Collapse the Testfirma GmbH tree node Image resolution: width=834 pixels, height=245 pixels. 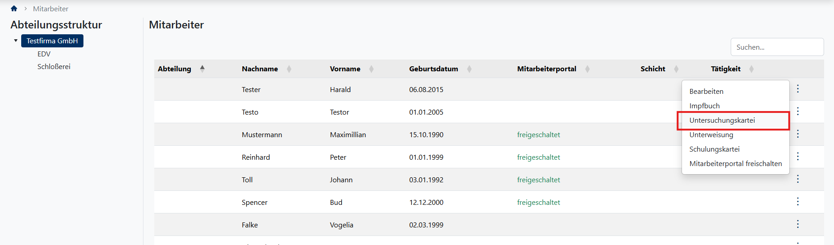[16, 41]
